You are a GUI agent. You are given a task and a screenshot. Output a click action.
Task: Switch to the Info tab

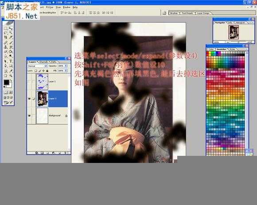(230, 23)
